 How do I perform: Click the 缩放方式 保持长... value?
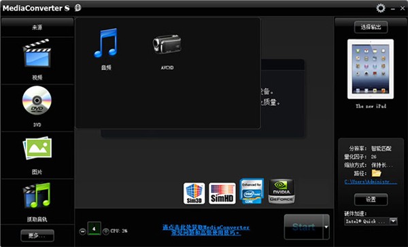pyautogui.click(x=382, y=165)
